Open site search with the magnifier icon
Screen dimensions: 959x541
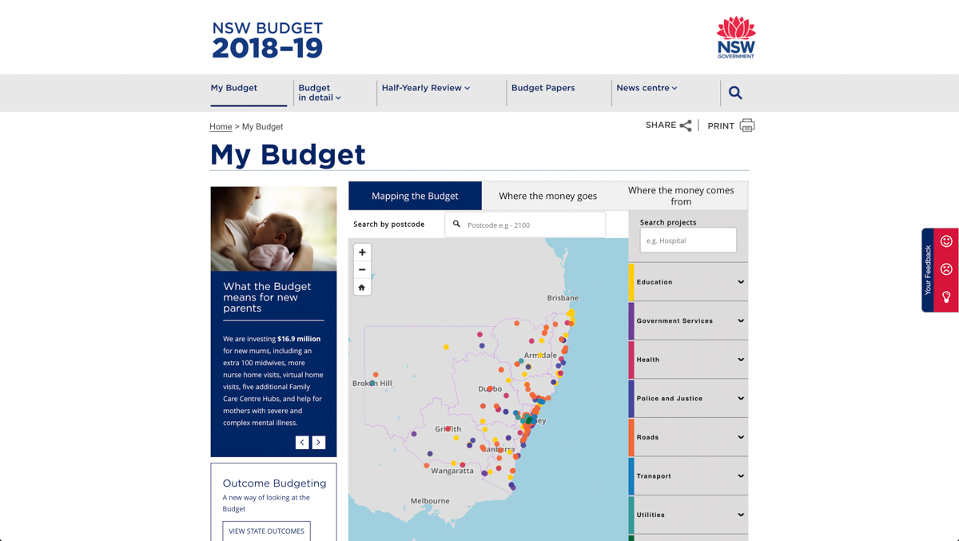pyautogui.click(x=735, y=93)
